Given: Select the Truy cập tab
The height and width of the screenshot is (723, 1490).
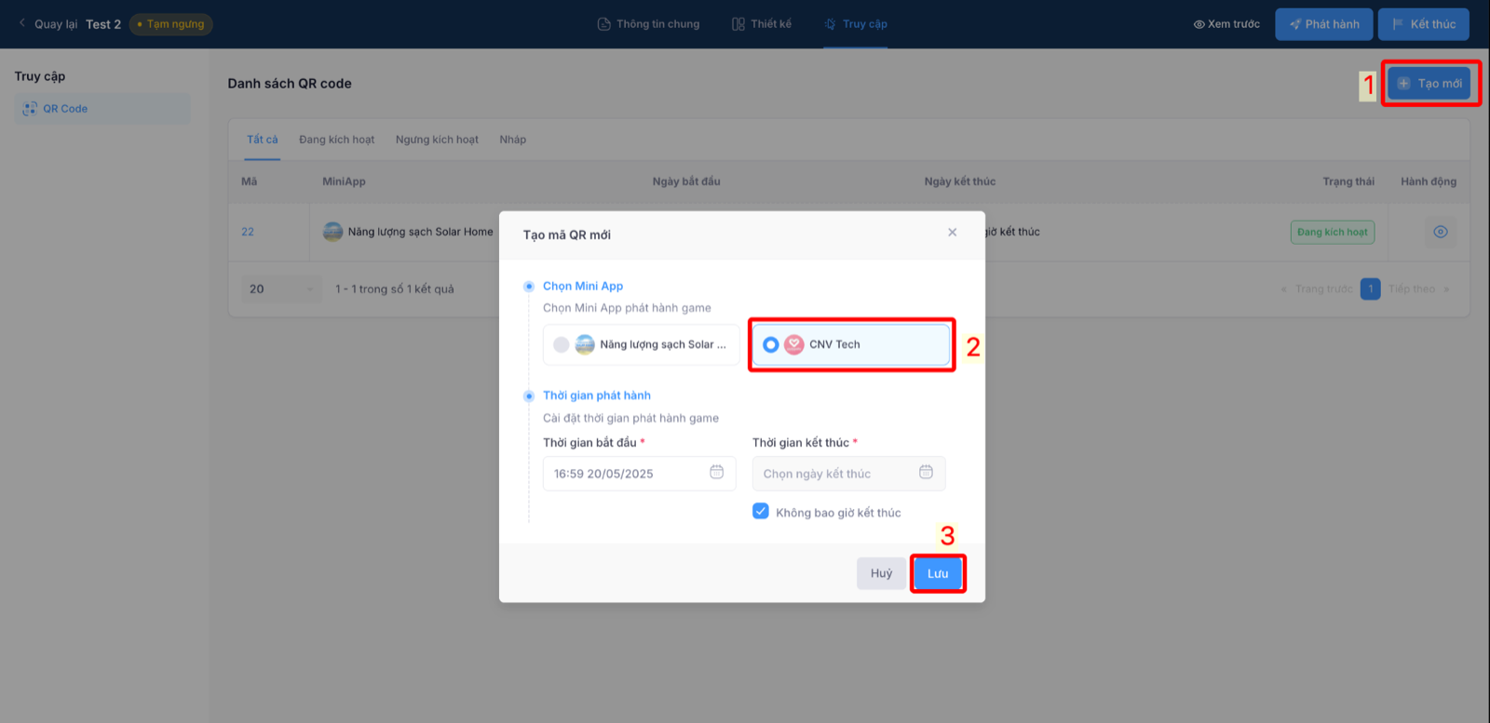Looking at the screenshot, I should tap(856, 24).
